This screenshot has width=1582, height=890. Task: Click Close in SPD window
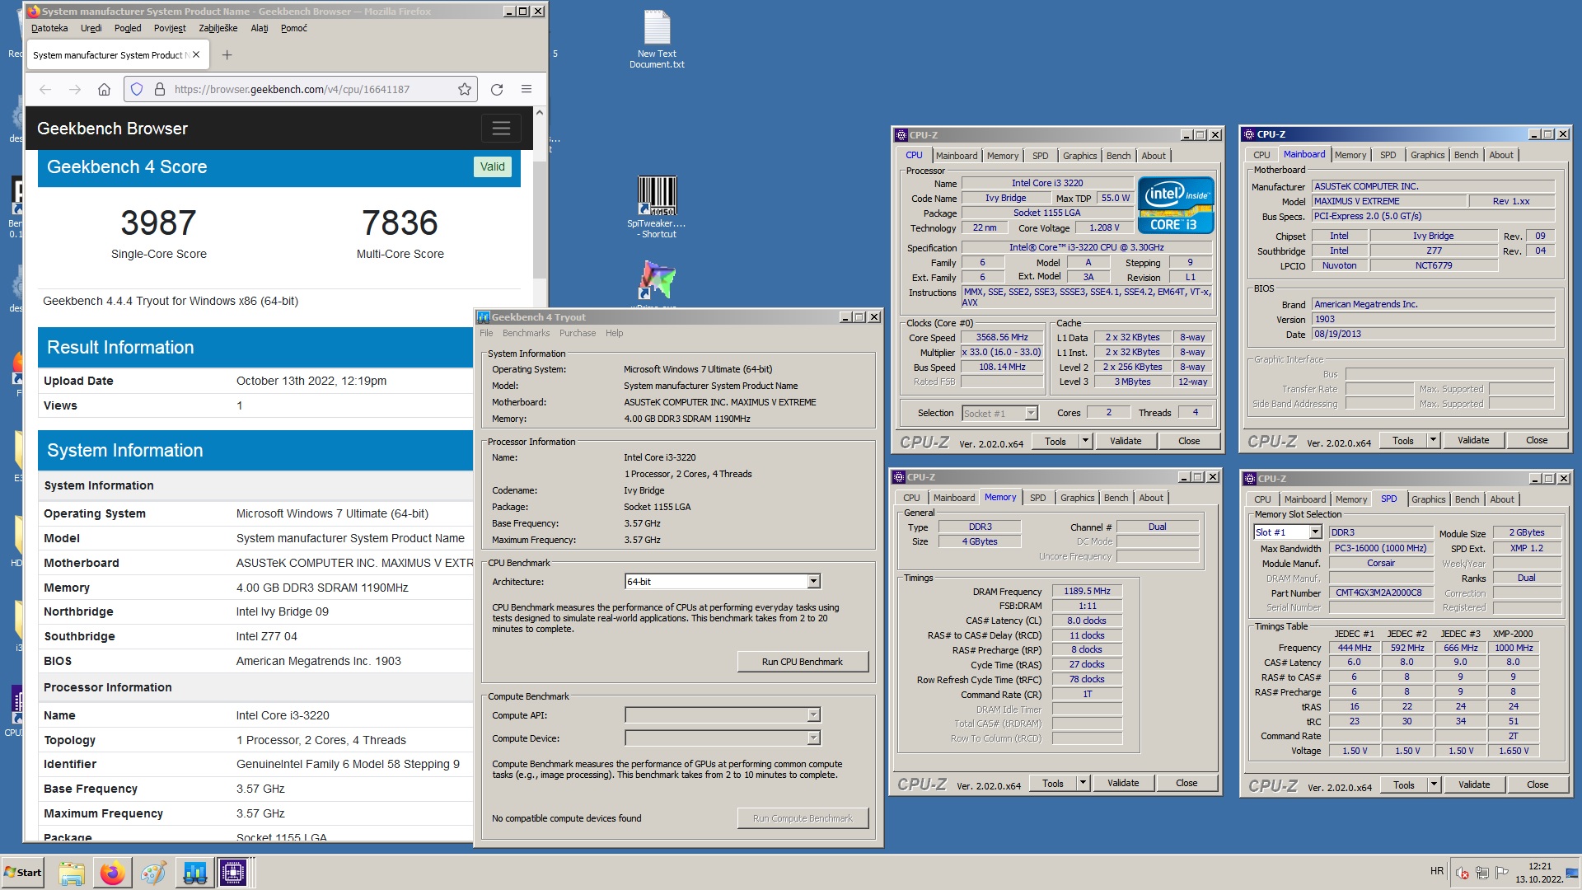(x=1537, y=785)
